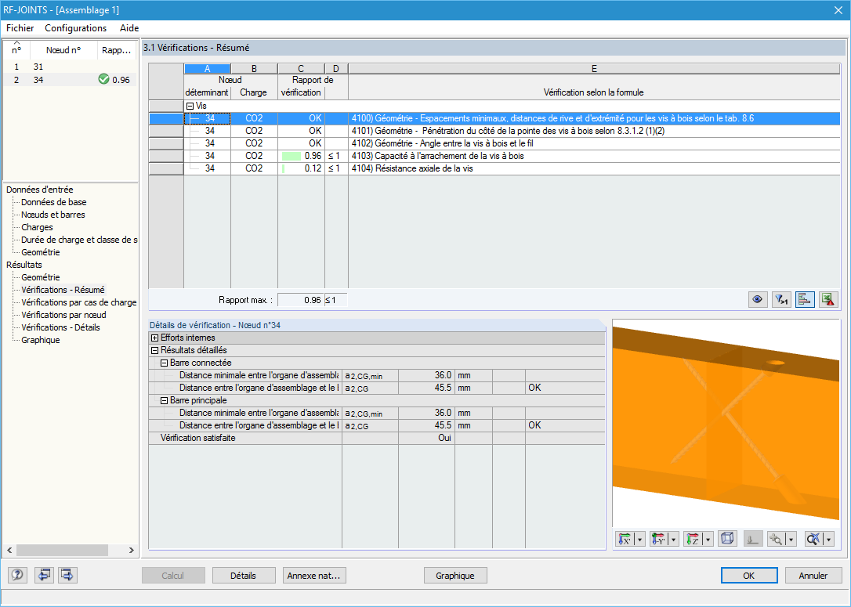Switch to isometric cube view

(x=726, y=539)
